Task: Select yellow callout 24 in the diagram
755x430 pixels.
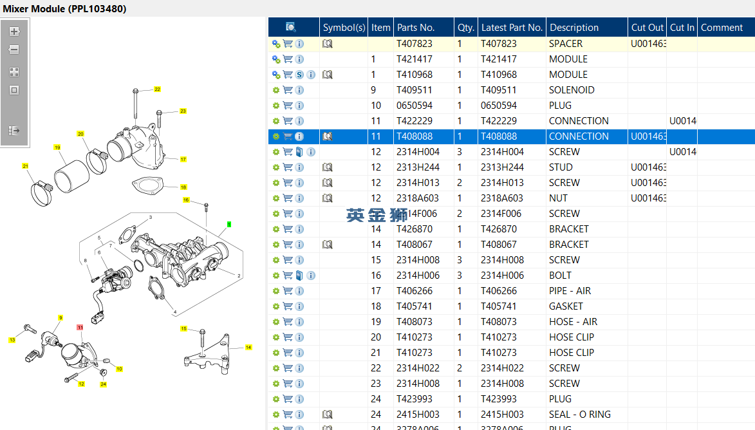Action: pos(104,384)
